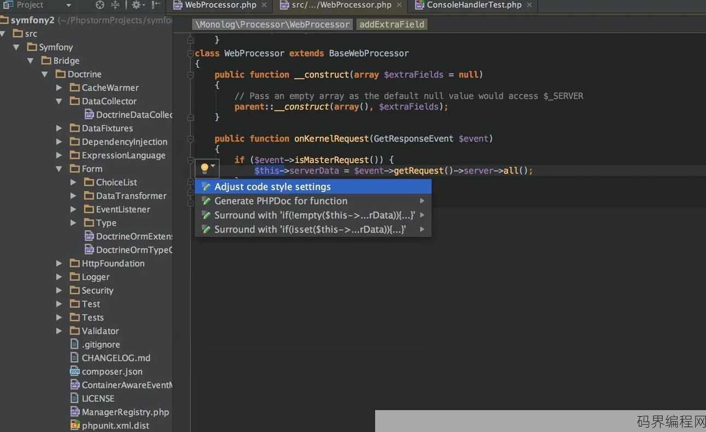This screenshot has width=706, height=432.
Task: Choose Surround with 'if(!empty($this->...rData)){...}'
Action: tap(313, 215)
